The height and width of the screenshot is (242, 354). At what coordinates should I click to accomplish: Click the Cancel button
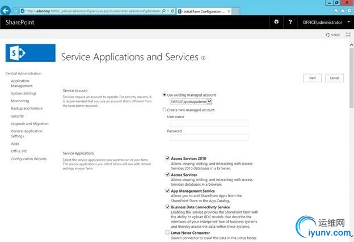(334, 78)
